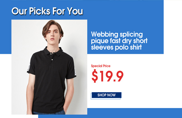Select the 'Webbing splicing pique' product title
This screenshot has width=182, height=118.
(119, 41)
